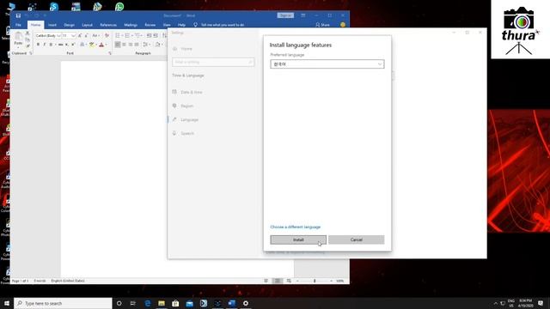Toggle Italic formatting in Word

click(x=44, y=45)
